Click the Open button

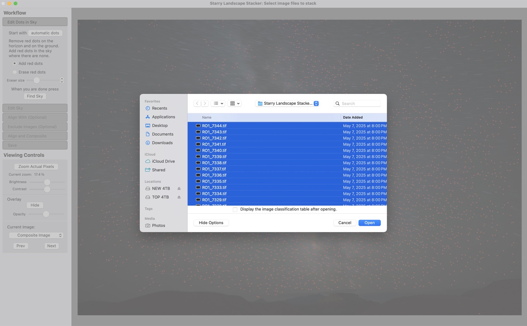[369, 223]
